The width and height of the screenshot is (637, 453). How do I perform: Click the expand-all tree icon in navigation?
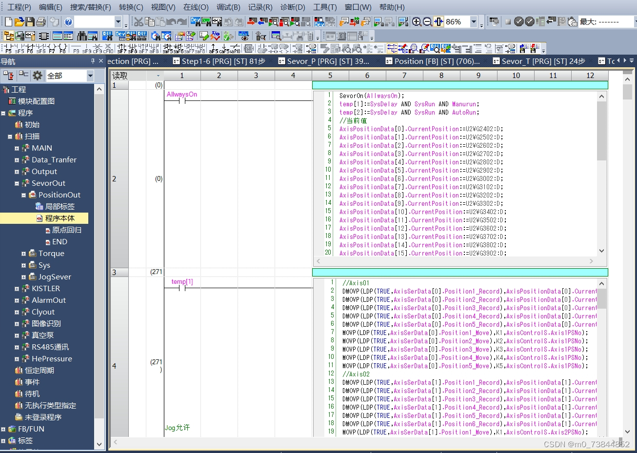pyautogui.click(x=9, y=75)
